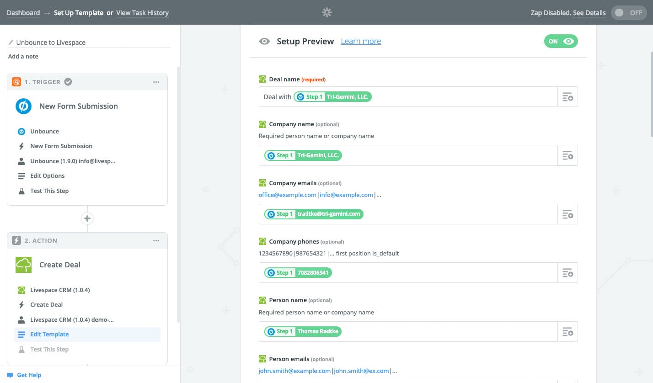The height and width of the screenshot is (383, 653).
Task: Click the Step 1 tradtke@tri-gemini.com tag
Action: click(x=314, y=214)
